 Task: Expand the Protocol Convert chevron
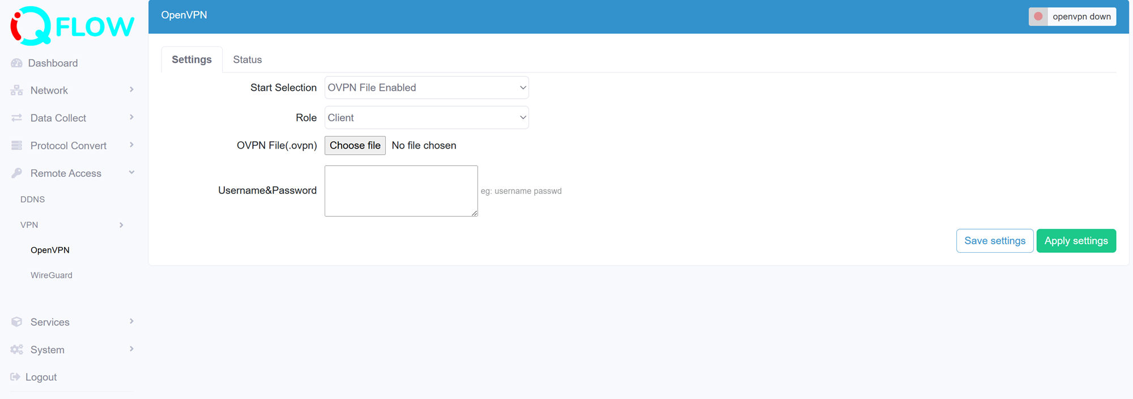(131, 145)
